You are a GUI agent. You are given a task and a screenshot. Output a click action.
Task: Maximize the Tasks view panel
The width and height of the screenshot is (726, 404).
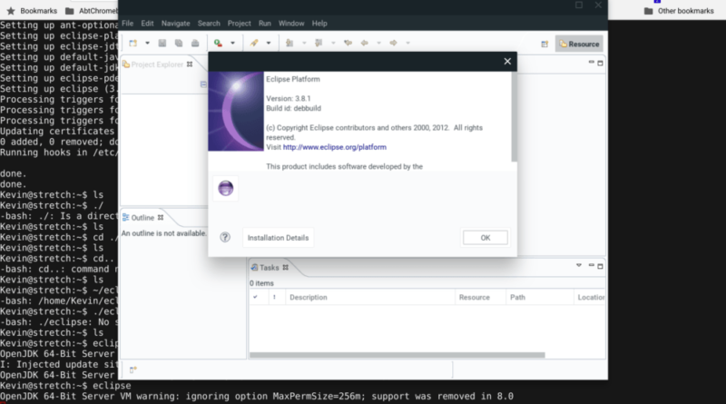tap(601, 266)
